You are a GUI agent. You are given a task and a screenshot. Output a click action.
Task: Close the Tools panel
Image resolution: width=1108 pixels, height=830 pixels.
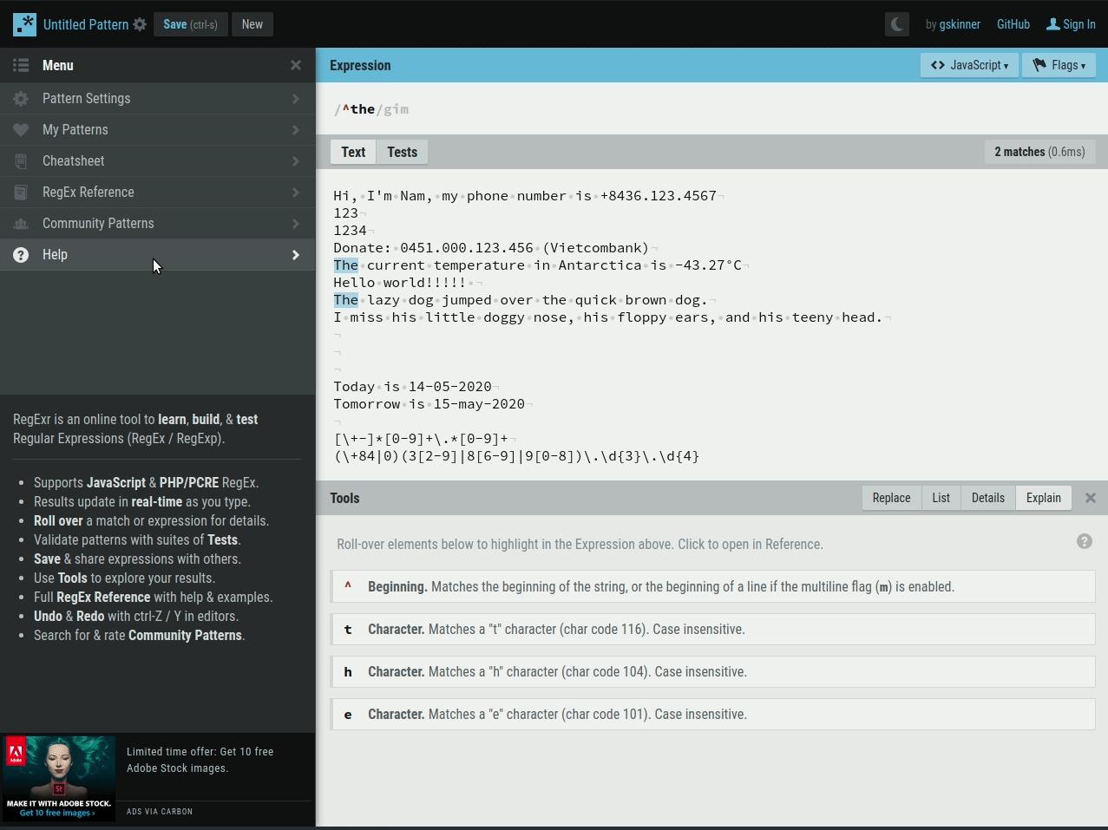pos(1091,498)
